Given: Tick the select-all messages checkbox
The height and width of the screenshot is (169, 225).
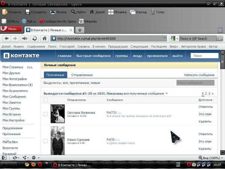Looking at the screenshot, I should [x=45, y=100].
